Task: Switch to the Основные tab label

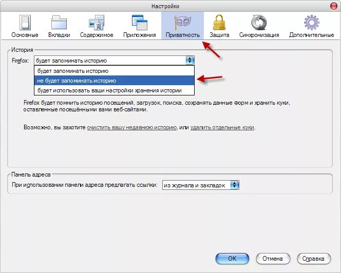Action: (25, 35)
